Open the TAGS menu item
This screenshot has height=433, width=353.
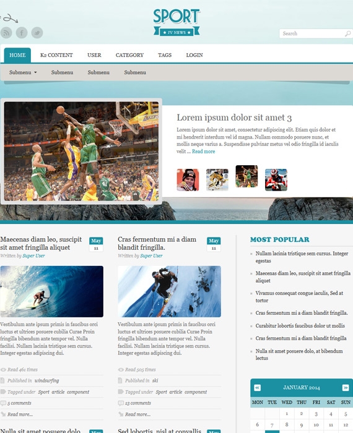tap(165, 55)
